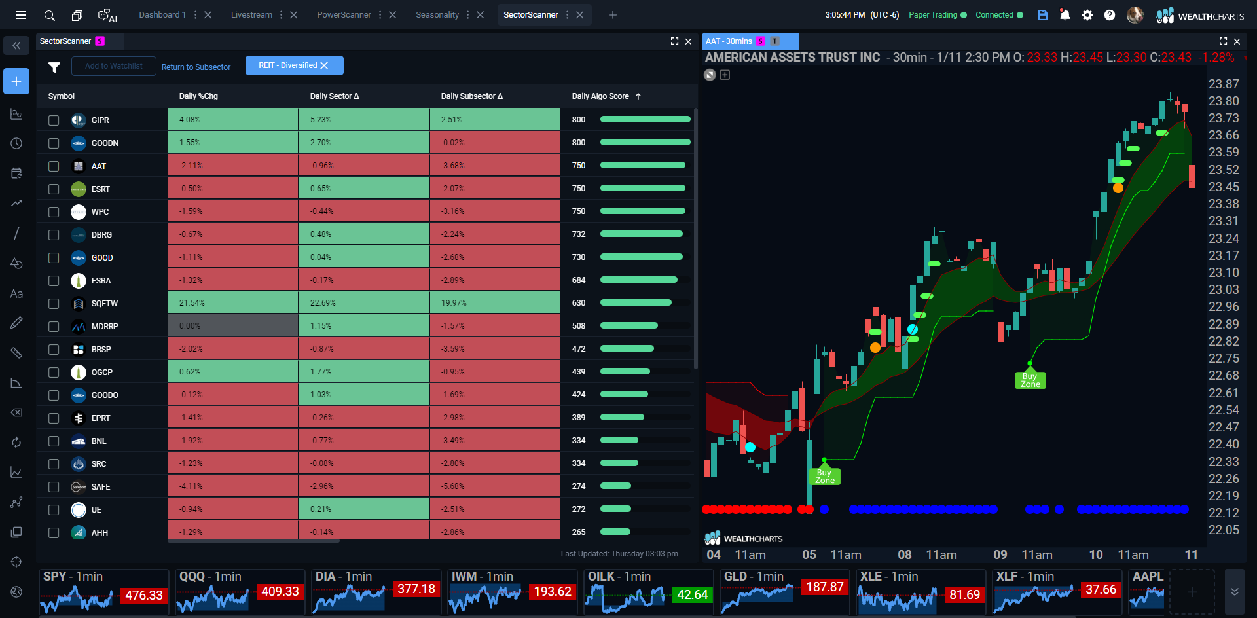Open Livestream tab options menu
This screenshot has height=618, width=1257.
[282, 15]
